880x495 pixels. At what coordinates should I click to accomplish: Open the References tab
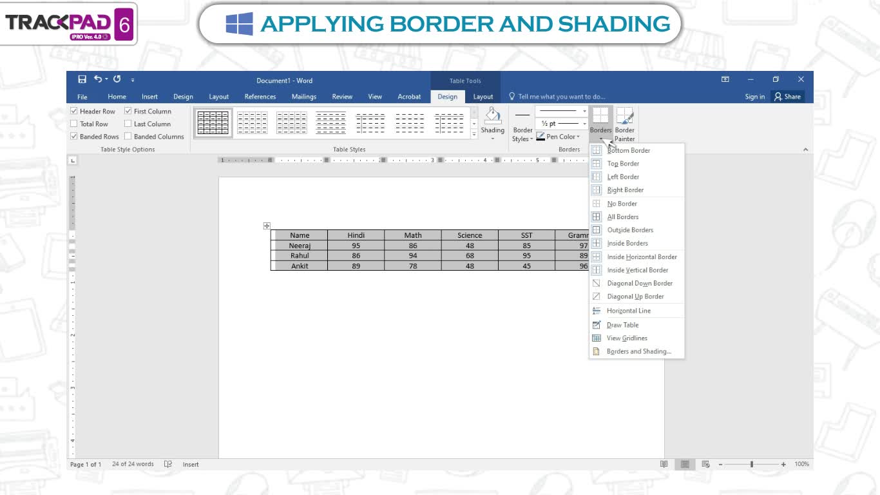(260, 97)
